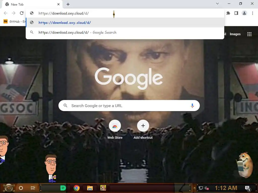Image resolution: width=258 pixels, height=193 pixels.
Task: Open the Extensions puzzle icon
Action: 228,13
